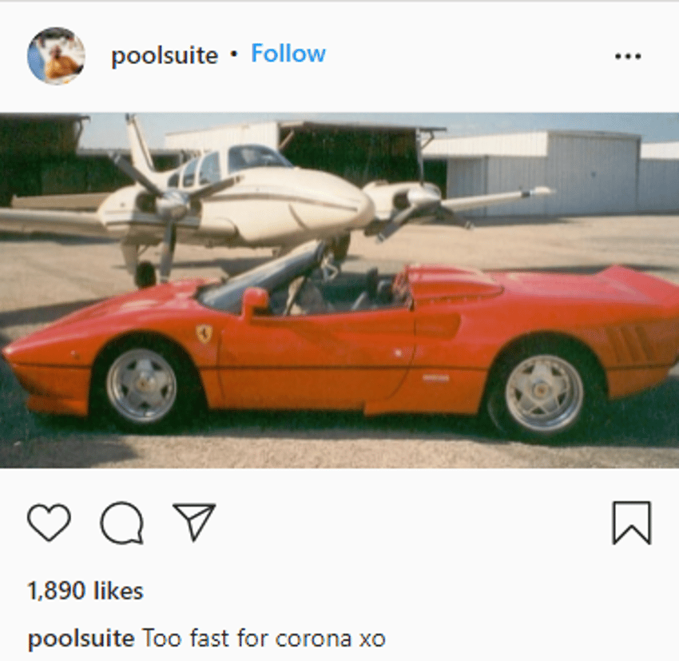
Task: Save the post with the bookmark icon
Action: click(x=632, y=523)
